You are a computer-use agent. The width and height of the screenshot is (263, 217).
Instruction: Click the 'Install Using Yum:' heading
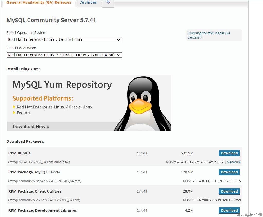pyautogui.click(x=23, y=69)
